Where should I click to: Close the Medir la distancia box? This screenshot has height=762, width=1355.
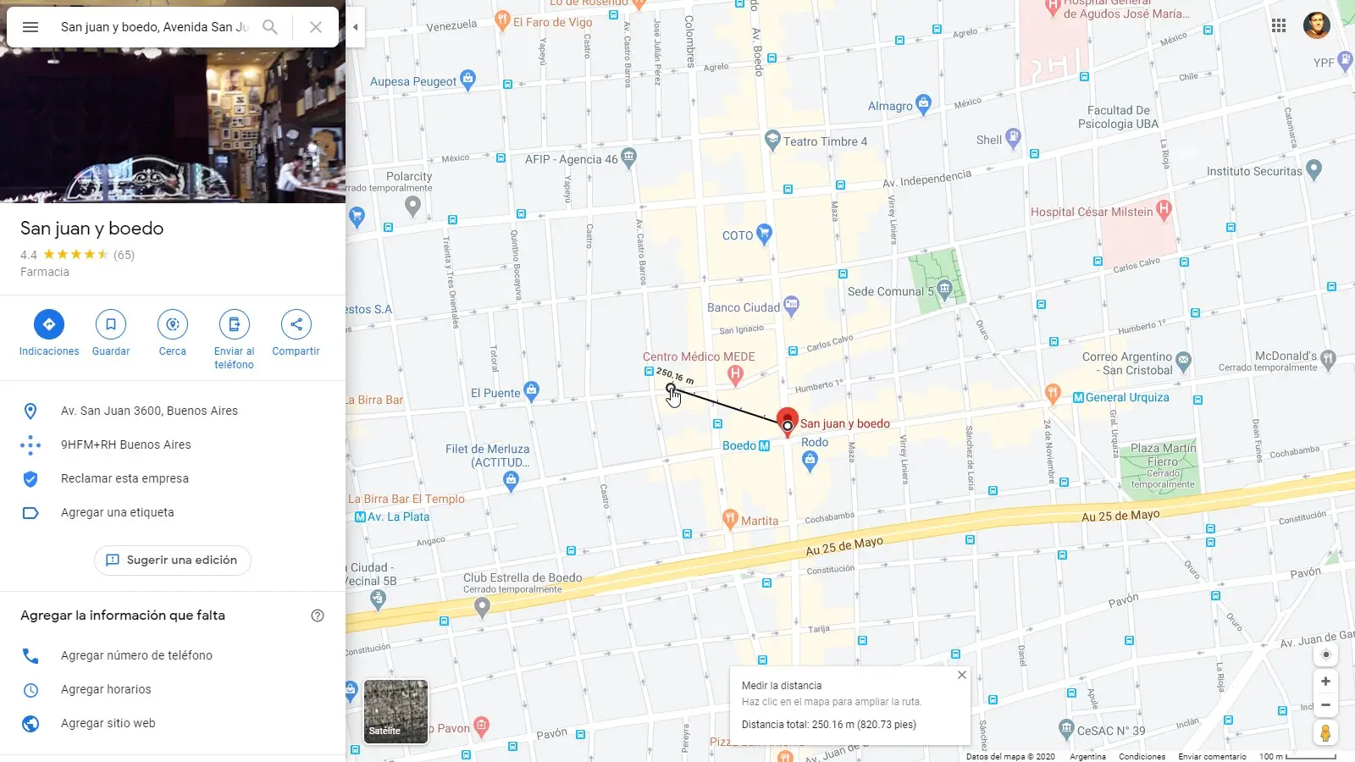[961, 675]
